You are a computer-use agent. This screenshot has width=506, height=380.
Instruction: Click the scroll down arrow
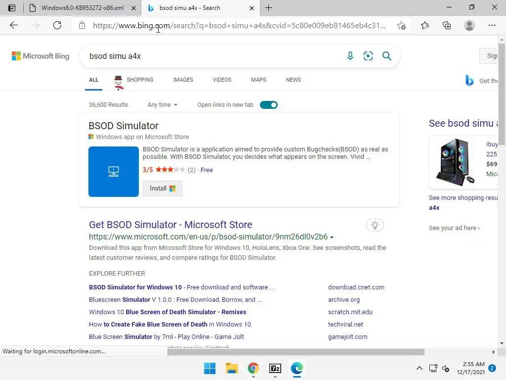pyautogui.click(x=502, y=343)
